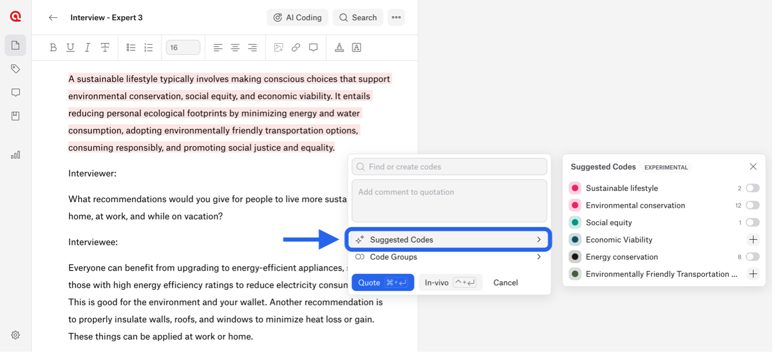Viewport: 775px width, 354px height.
Task: Insert a numbered list
Action: (148, 48)
